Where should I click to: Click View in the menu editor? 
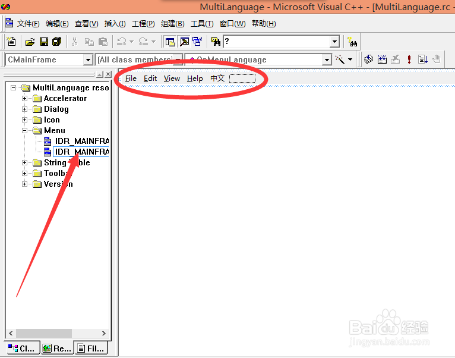point(172,78)
